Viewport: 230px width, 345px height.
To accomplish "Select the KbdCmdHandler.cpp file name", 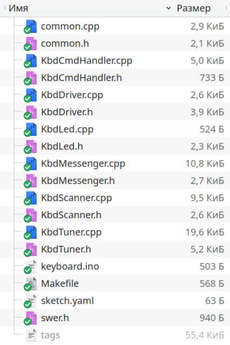I will 87,60.
